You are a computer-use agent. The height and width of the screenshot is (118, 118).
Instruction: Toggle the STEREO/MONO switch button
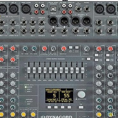pos(77,48)
